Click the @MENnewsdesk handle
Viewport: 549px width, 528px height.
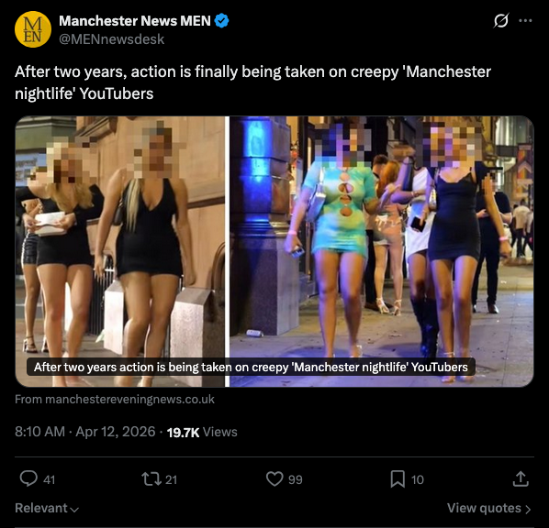[x=111, y=39]
